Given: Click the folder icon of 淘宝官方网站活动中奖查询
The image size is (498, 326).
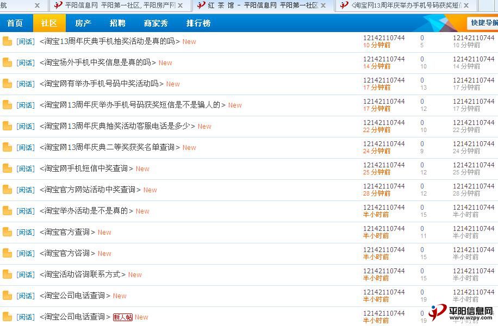Looking at the screenshot, I should [7, 190].
